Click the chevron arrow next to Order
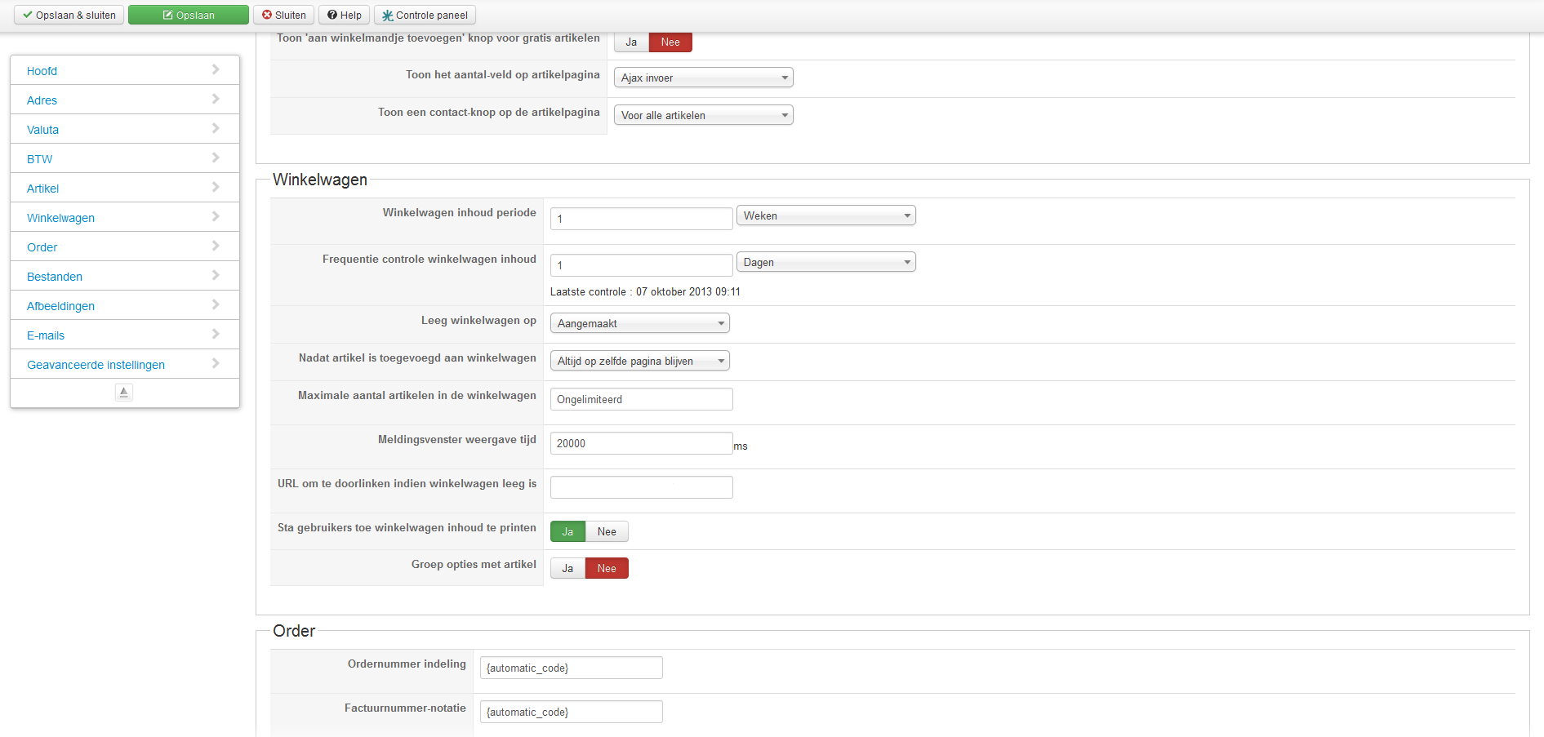This screenshot has height=737, width=1544. point(216,246)
